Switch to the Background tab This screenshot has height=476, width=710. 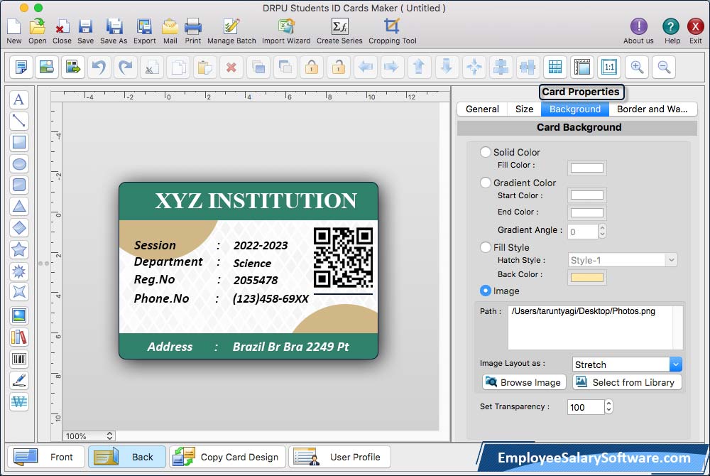tap(575, 109)
